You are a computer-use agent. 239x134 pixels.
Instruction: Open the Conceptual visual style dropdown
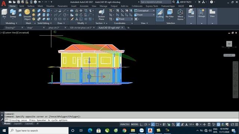[145, 11]
